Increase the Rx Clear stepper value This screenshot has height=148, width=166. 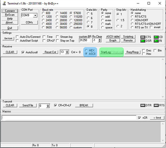100,39
